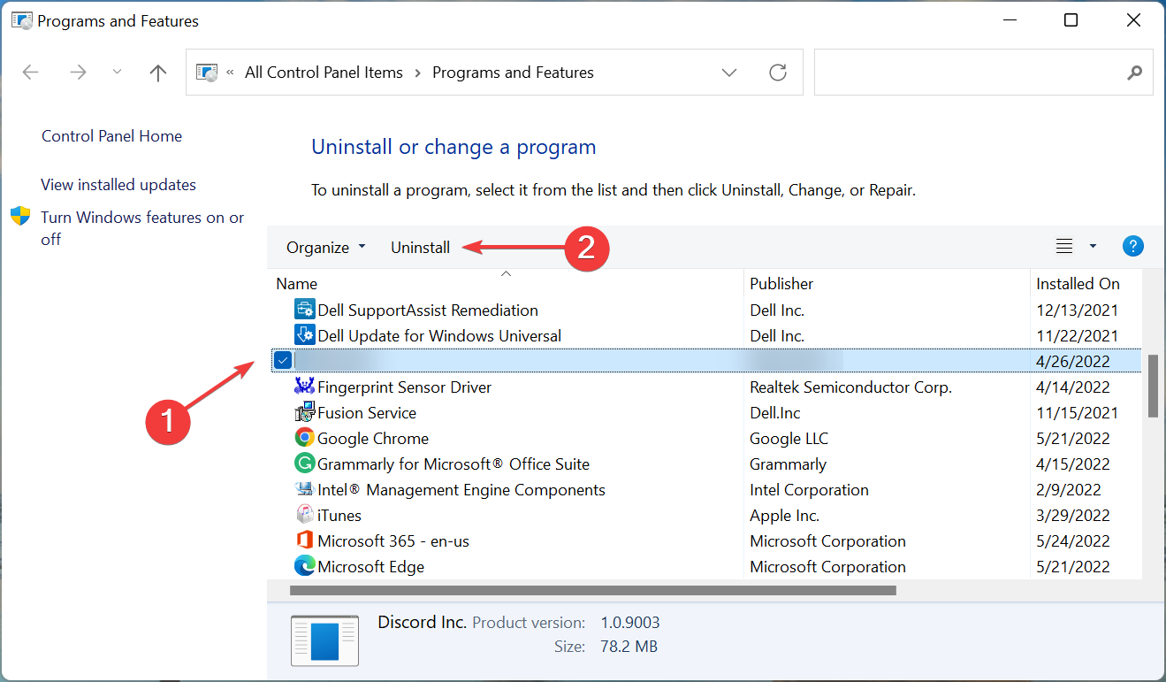The height and width of the screenshot is (682, 1166).
Task: Open the more view options arrow
Action: [1093, 247]
